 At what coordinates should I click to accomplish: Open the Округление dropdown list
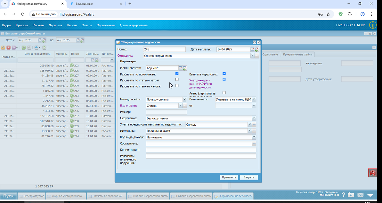[254, 118]
